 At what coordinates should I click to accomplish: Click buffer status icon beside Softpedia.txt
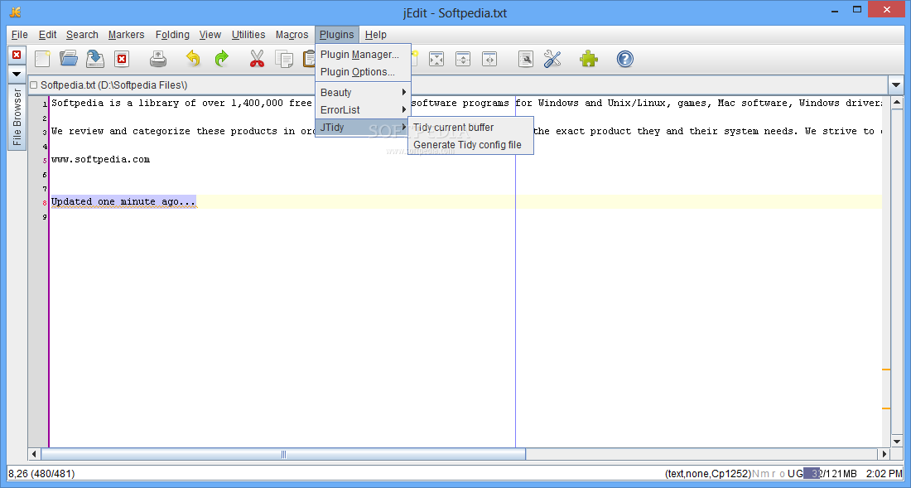pyautogui.click(x=33, y=85)
